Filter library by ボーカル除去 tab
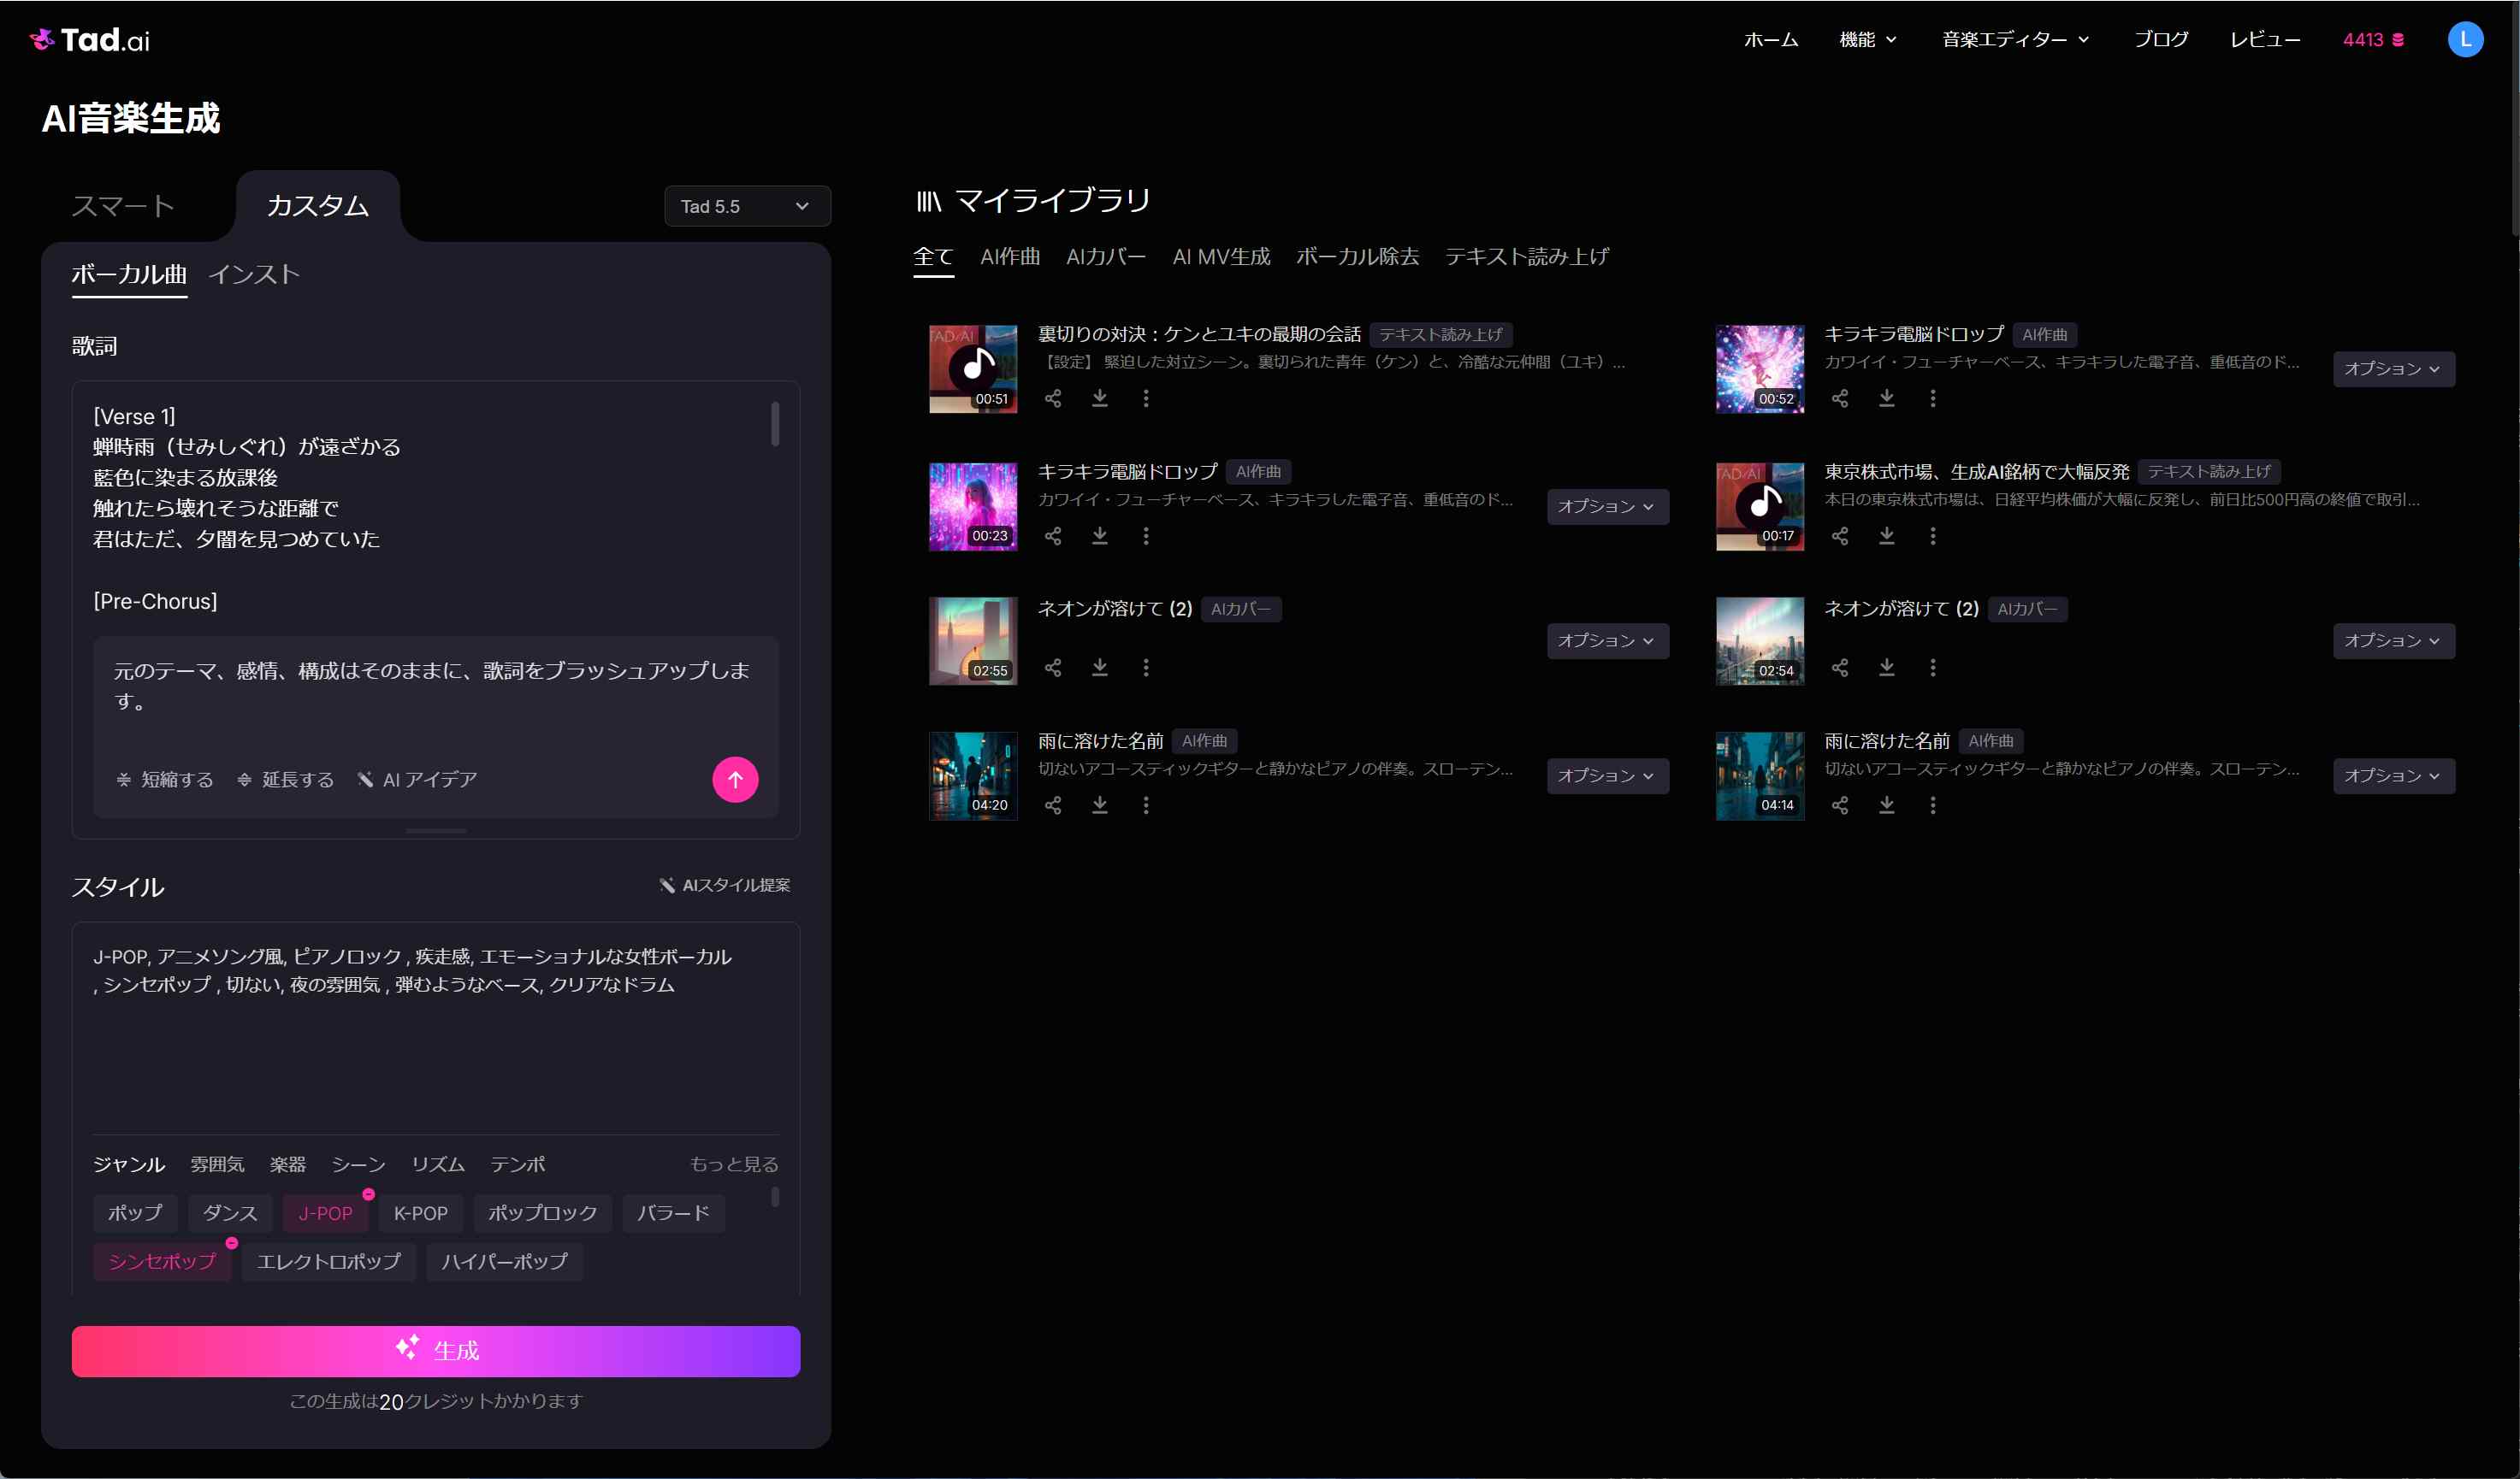 pos(1357,256)
